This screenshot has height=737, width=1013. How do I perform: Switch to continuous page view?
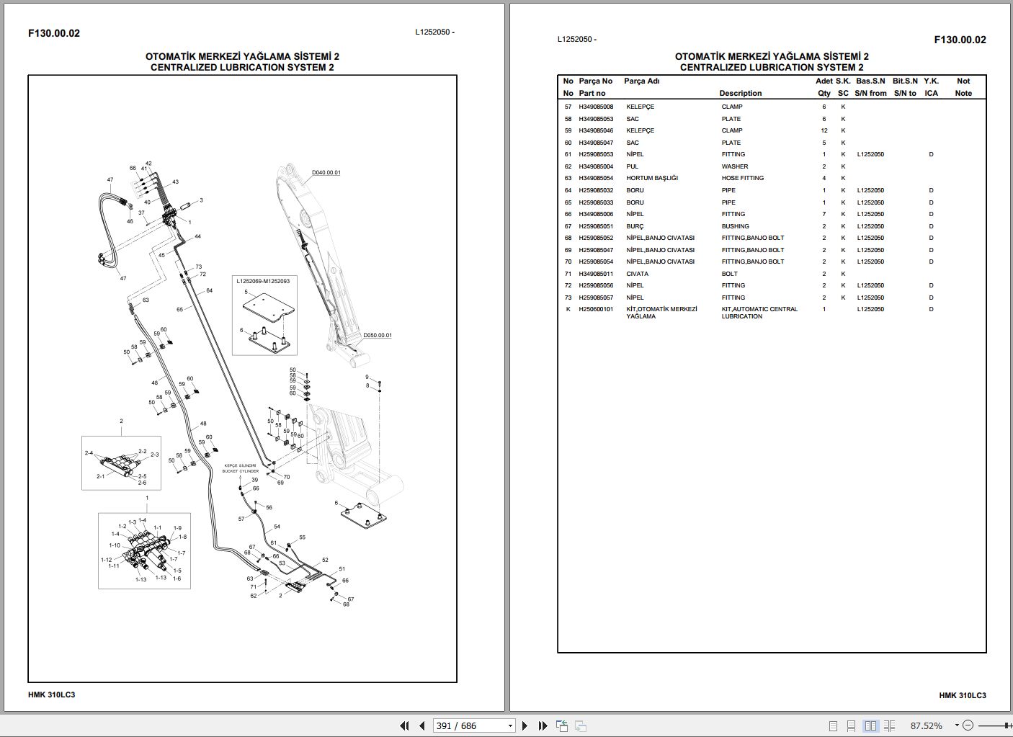tap(852, 725)
